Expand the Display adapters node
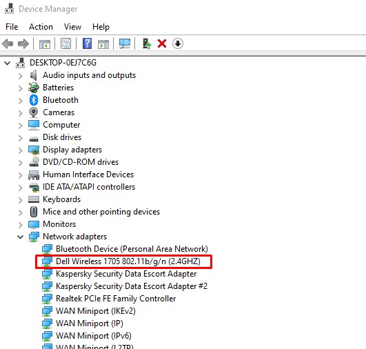 pyautogui.click(x=20, y=150)
